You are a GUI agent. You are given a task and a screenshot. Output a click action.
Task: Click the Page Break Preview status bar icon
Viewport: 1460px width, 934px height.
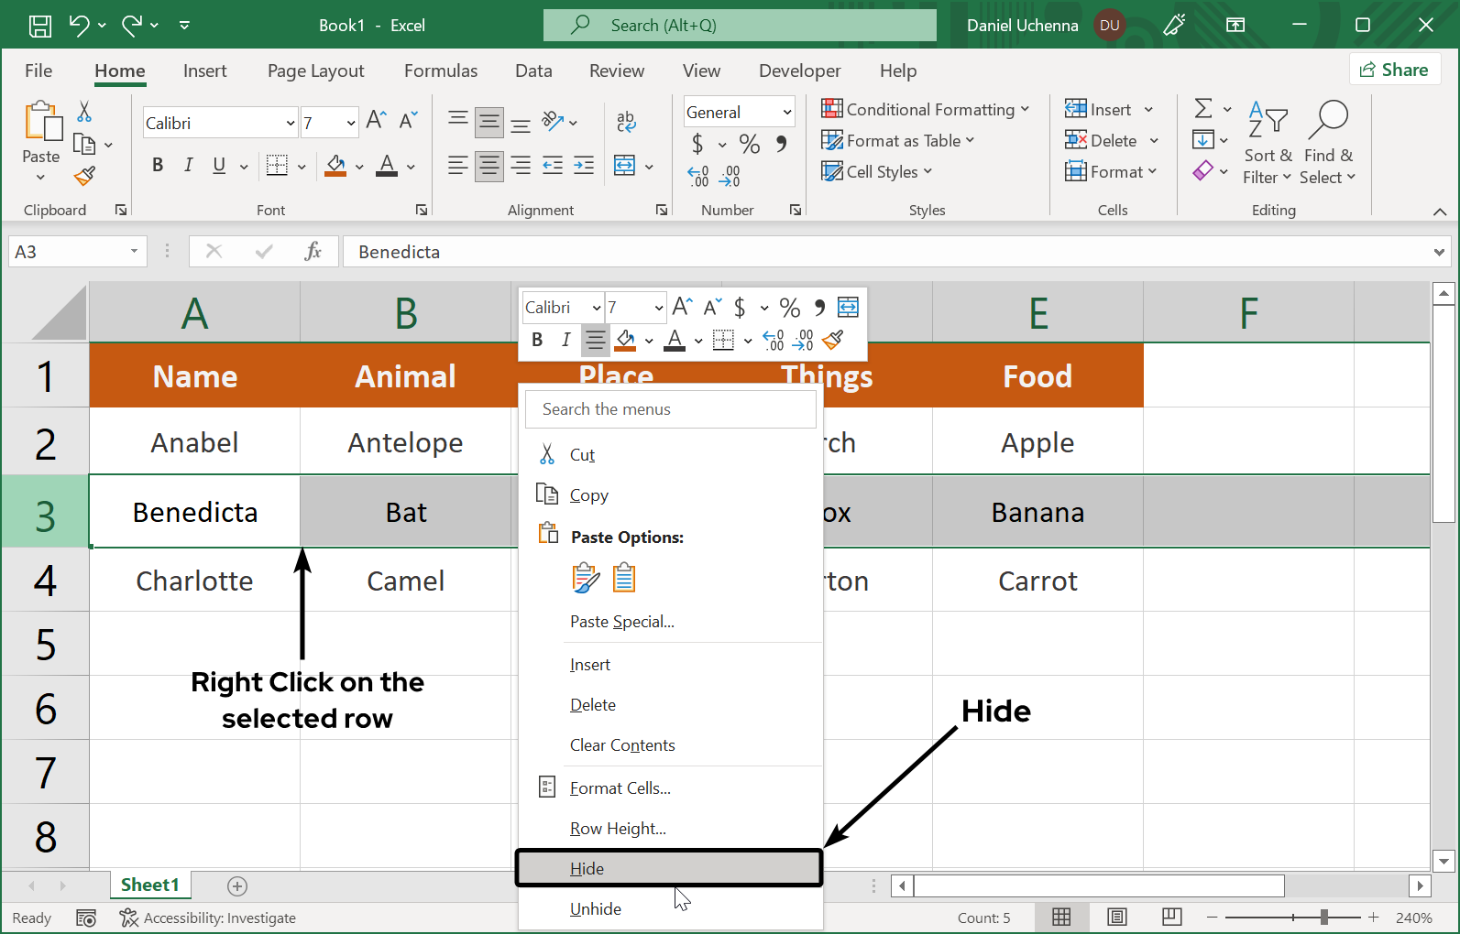(x=1171, y=917)
